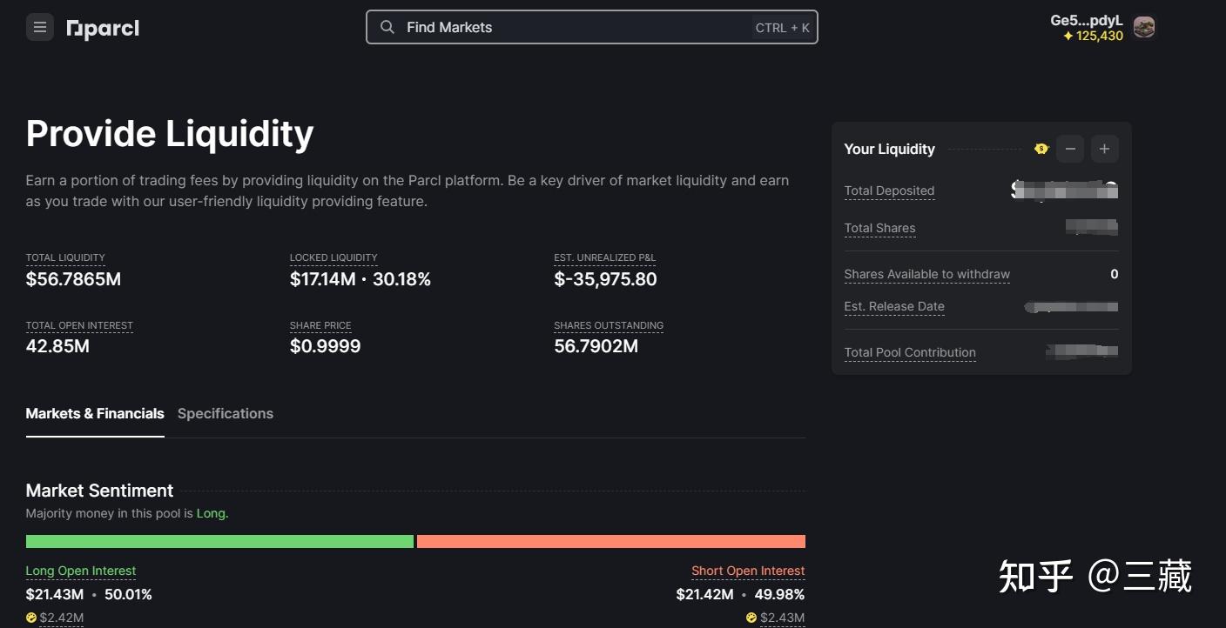Click the Short Open Interest link
The image size is (1226, 628).
(x=748, y=571)
